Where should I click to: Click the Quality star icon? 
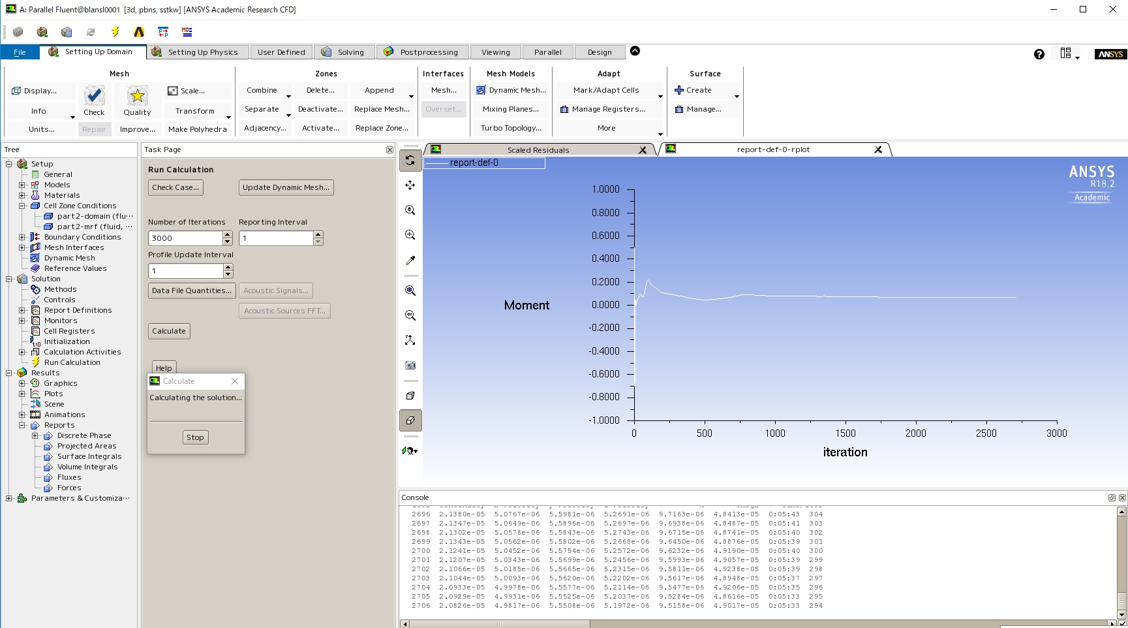pyautogui.click(x=137, y=97)
